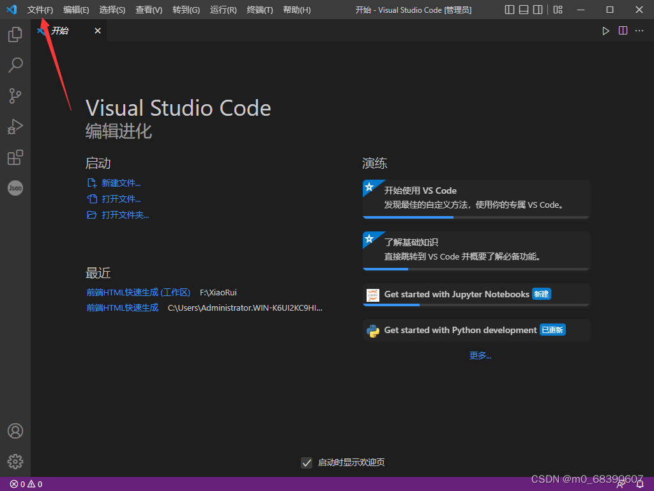Open Get started with Jupyter Notebooks
The width and height of the screenshot is (654, 491).
point(476,294)
